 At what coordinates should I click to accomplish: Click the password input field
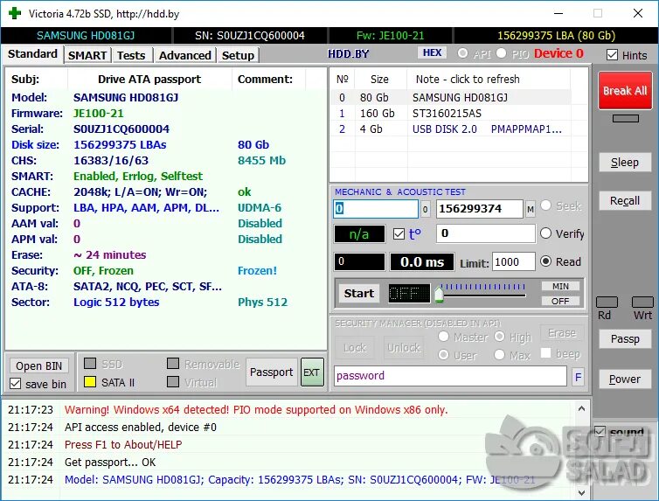click(450, 376)
